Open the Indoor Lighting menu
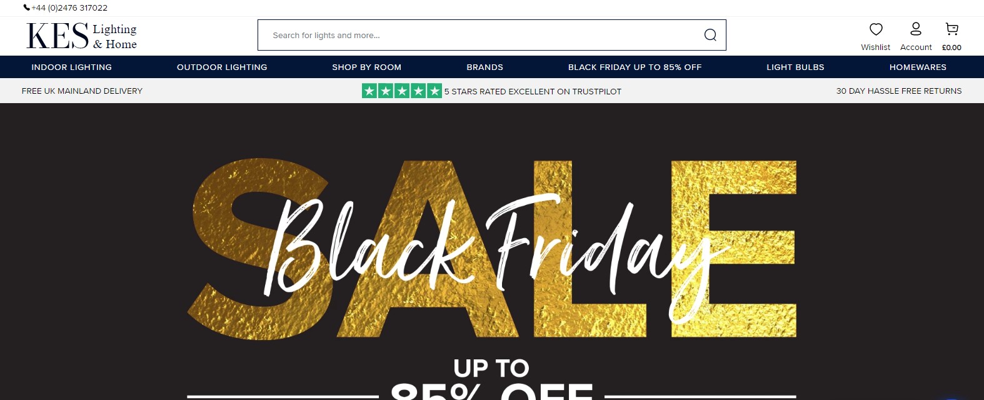Viewport: 984px width, 400px height. pyautogui.click(x=72, y=67)
